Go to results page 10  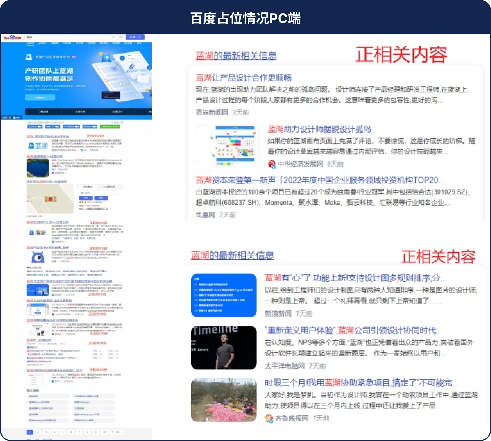coord(104,432)
